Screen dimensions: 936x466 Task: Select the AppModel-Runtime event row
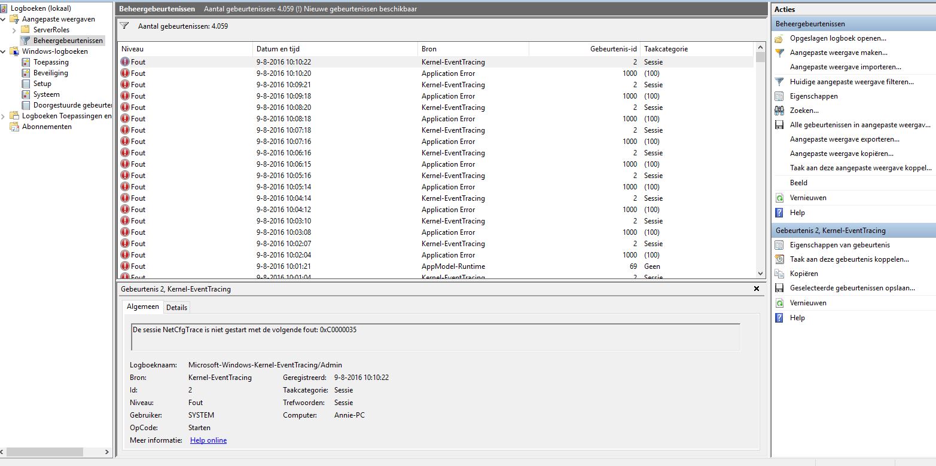[435, 266]
